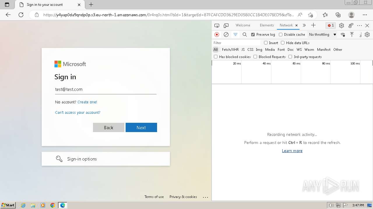Check Has blocked cookies checkbox
This screenshot has height=209, width=373.
pyautogui.click(x=216, y=57)
